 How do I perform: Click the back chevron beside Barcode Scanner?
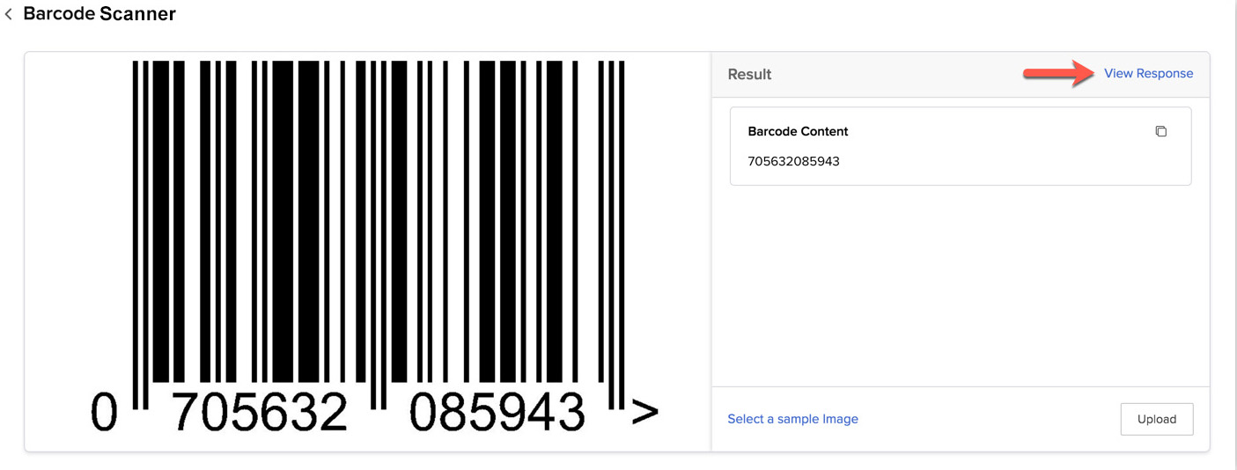coord(9,15)
